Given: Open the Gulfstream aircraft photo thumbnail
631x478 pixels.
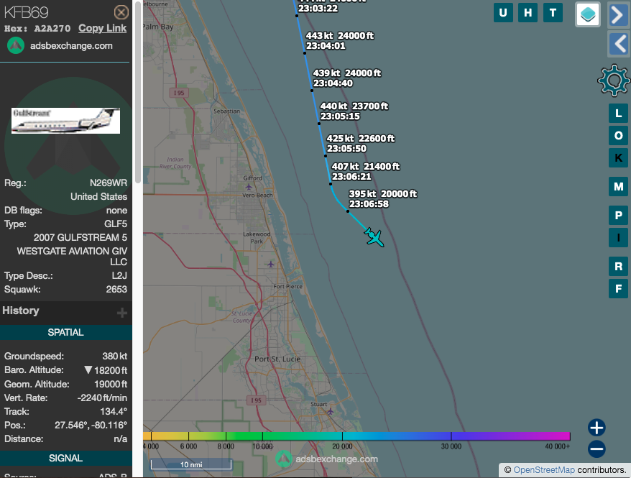Looking at the screenshot, I should tap(65, 121).
